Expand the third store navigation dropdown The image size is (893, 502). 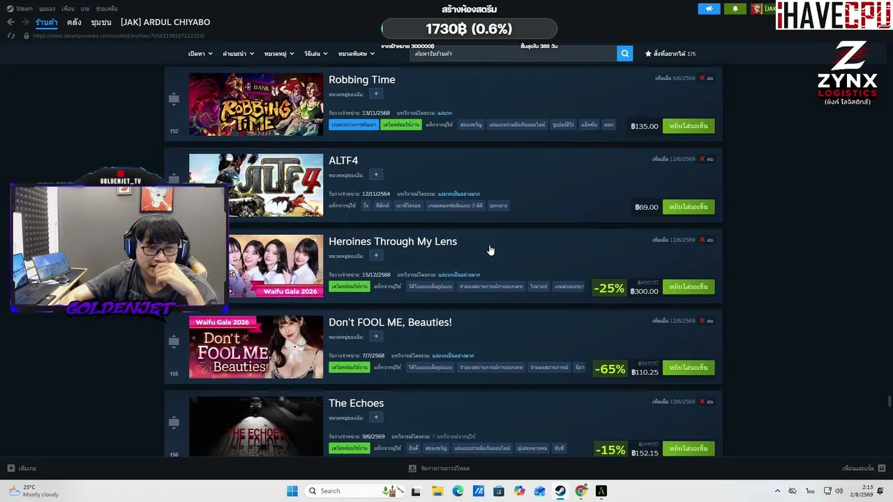click(279, 54)
